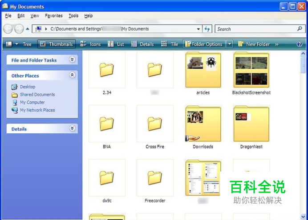The width and height of the screenshot is (308, 220).
Task: Select the Cross Fire folder icon
Action: point(155,124)
